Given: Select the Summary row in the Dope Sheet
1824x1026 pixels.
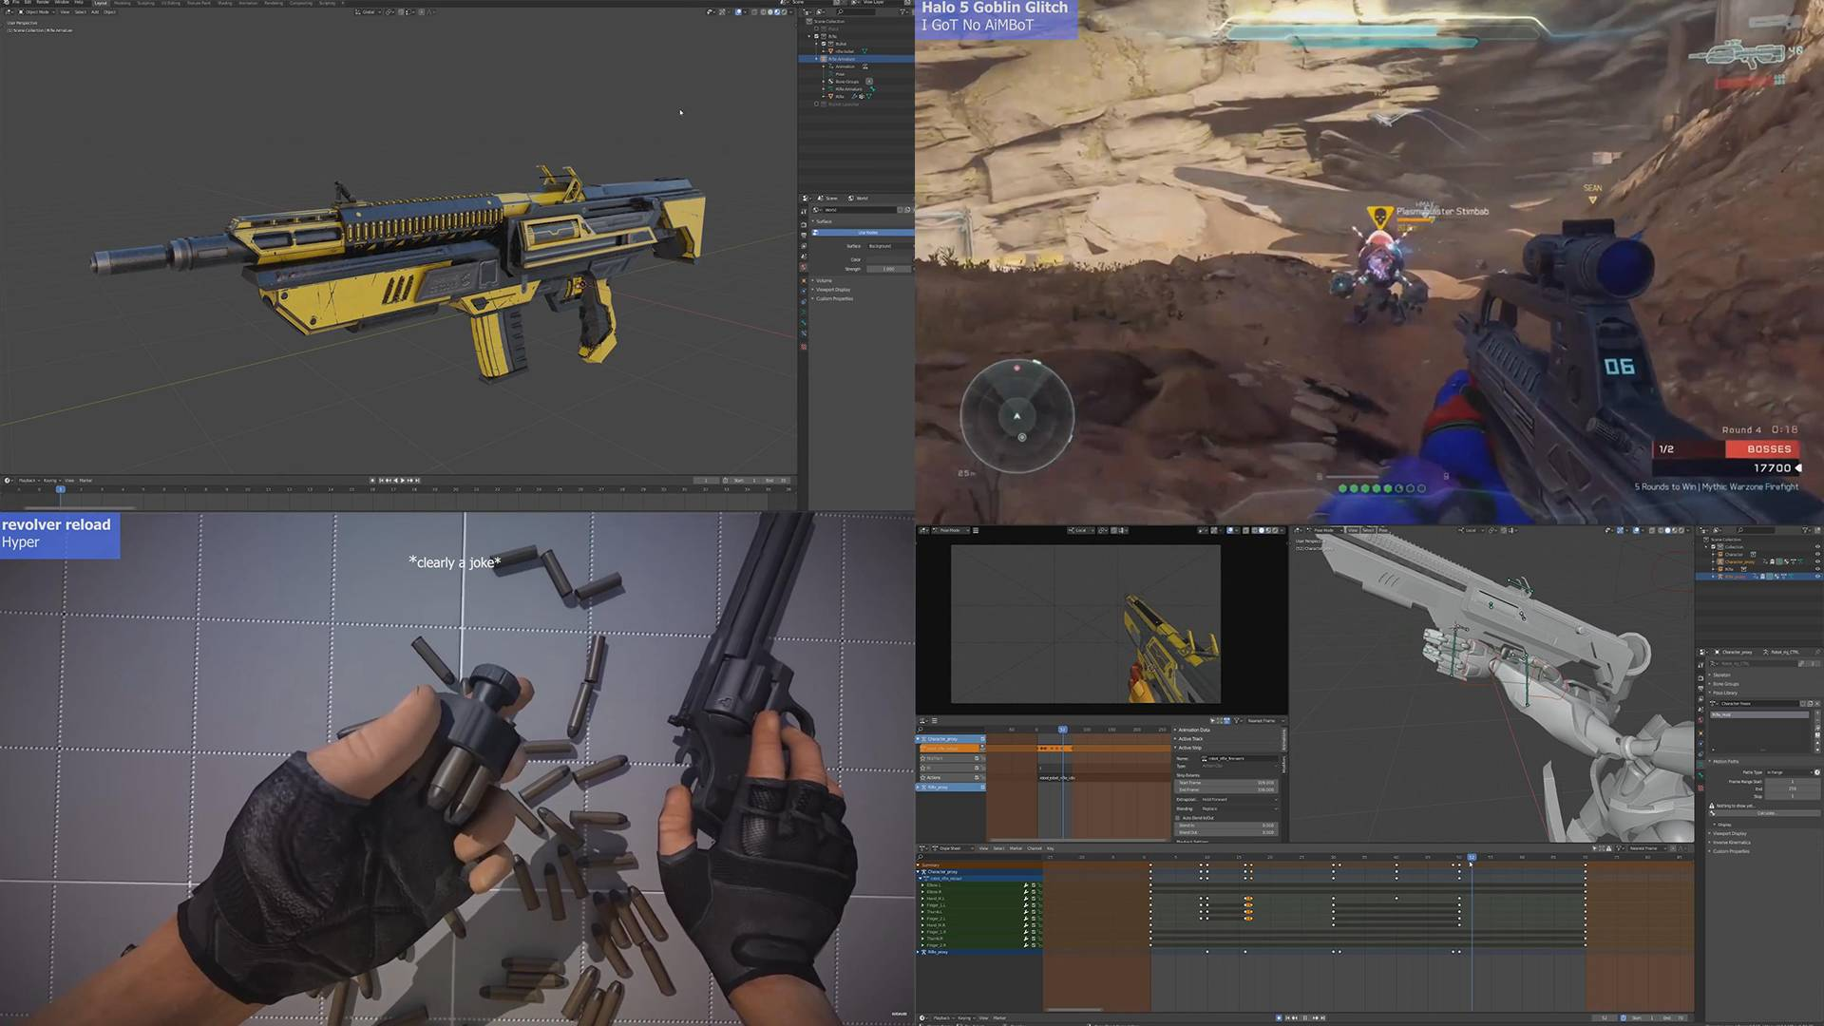Looking at the screenshot, I should 978,864.
